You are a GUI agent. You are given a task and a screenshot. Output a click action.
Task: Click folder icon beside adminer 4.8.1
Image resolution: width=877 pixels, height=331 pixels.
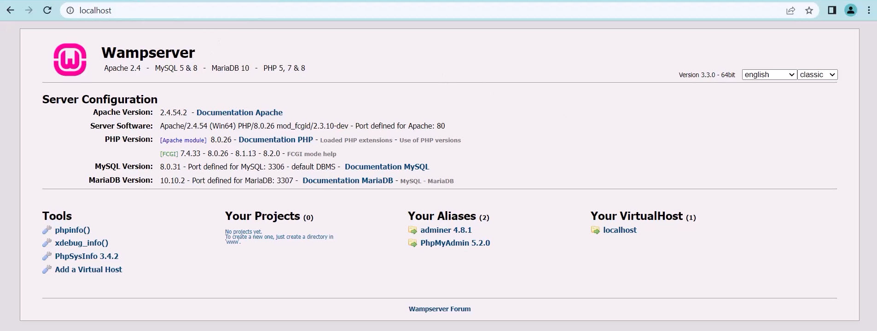click(x=412, y=230)
